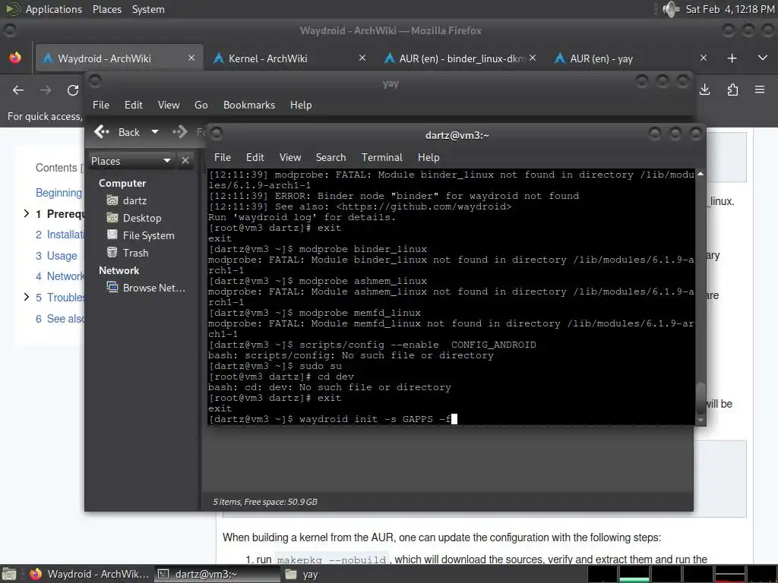778x583 pixels.
Task: Open terminal Search menu
Action: point(331,157)
